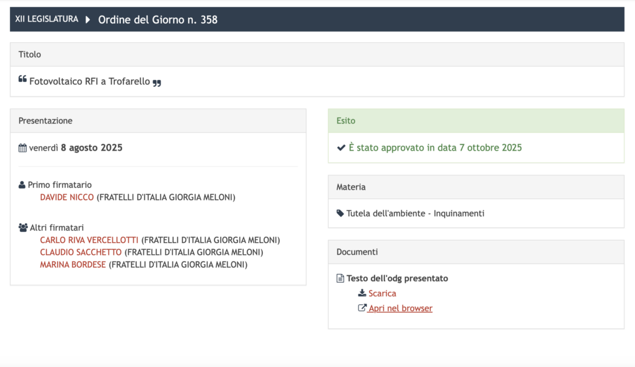The width and height of the screenshot is (635, 367).
Task: Select signatory Claudio Sacchetto
Action: coord(81,252)
